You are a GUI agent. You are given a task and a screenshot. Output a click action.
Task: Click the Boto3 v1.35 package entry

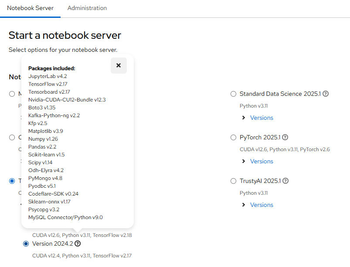(42, 108)
